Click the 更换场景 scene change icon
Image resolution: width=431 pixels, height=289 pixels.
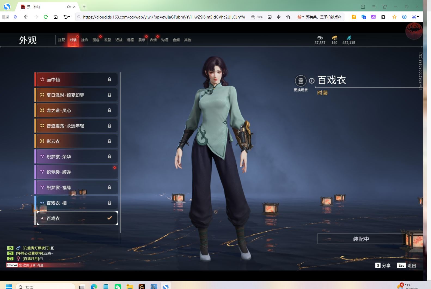coord(301,81)
